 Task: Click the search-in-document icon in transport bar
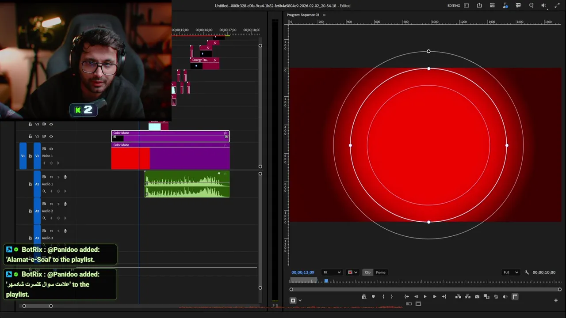364,297
